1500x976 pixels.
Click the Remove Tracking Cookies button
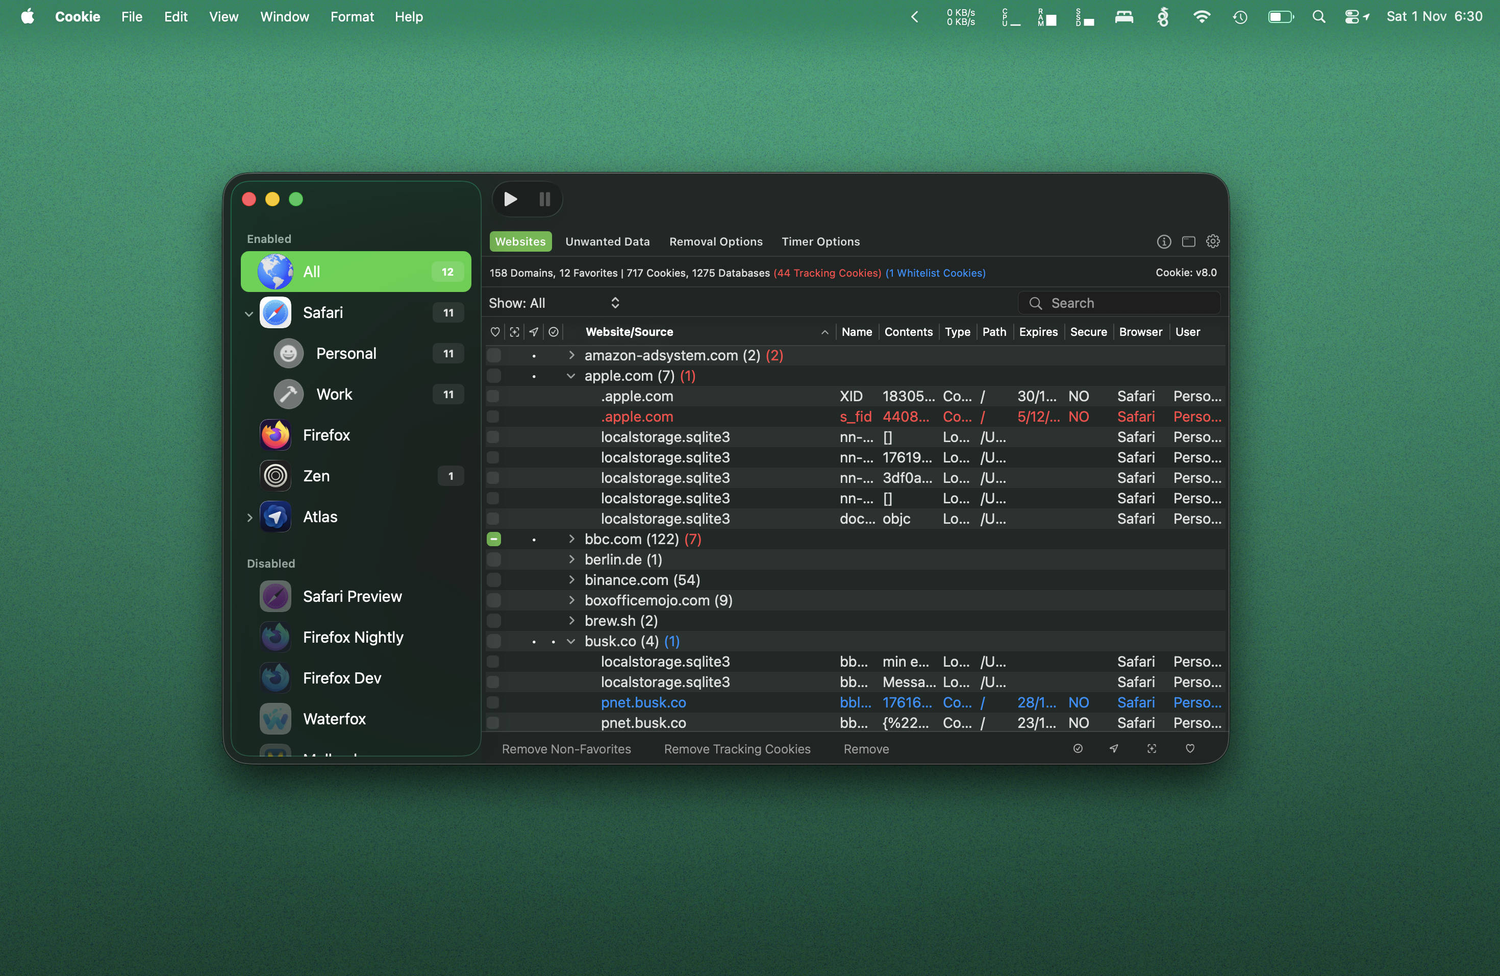(x=737, y=749)
